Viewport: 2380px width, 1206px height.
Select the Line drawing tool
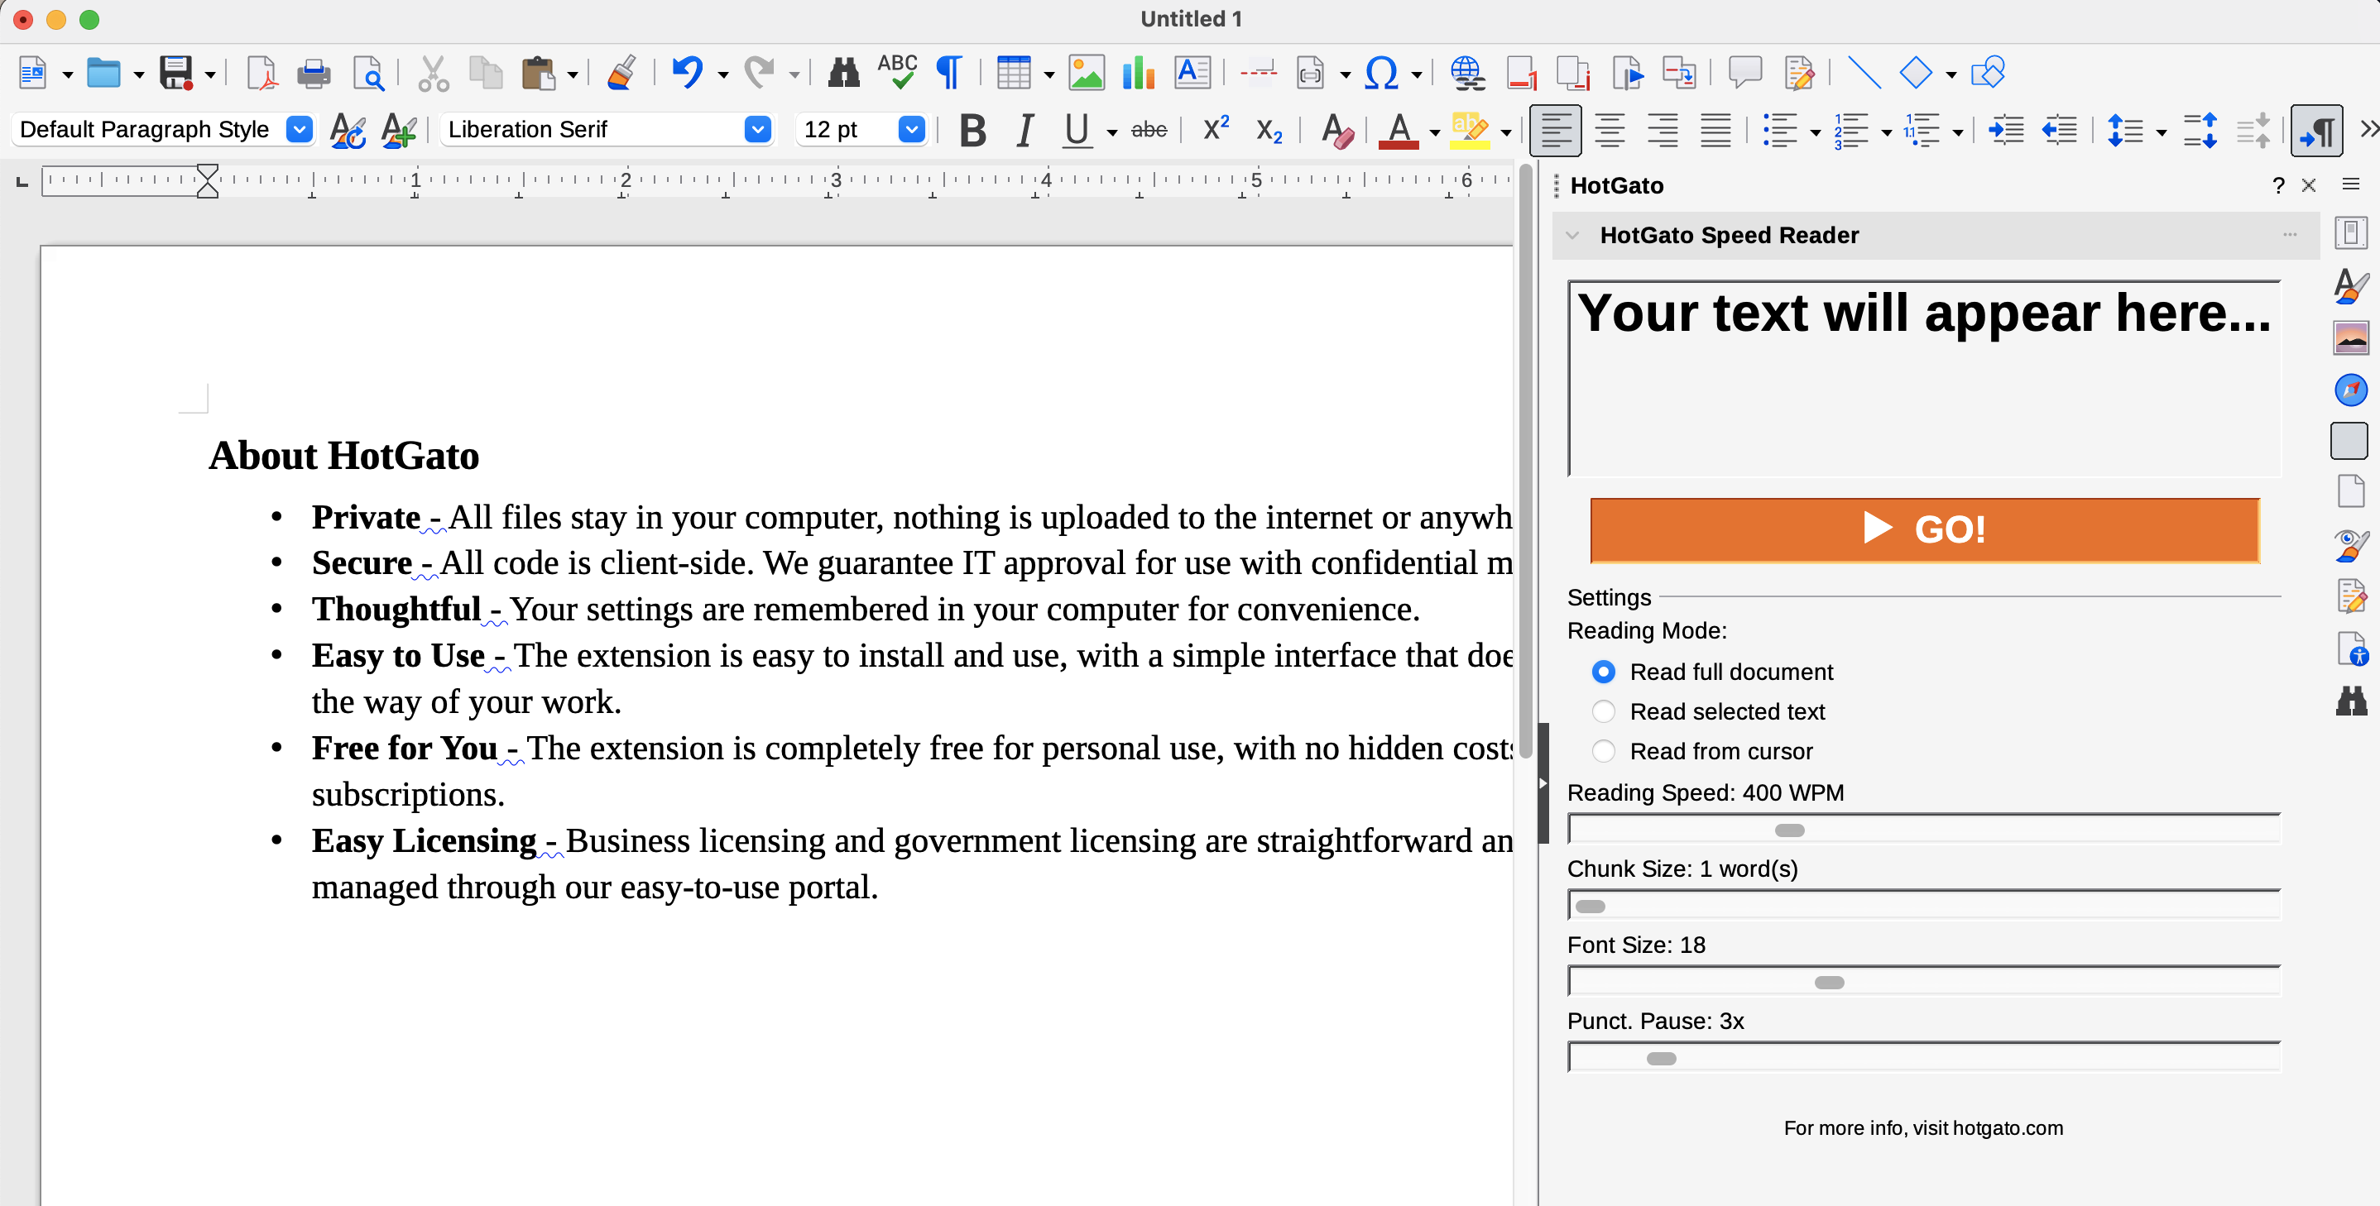(x=1863, y=72)
